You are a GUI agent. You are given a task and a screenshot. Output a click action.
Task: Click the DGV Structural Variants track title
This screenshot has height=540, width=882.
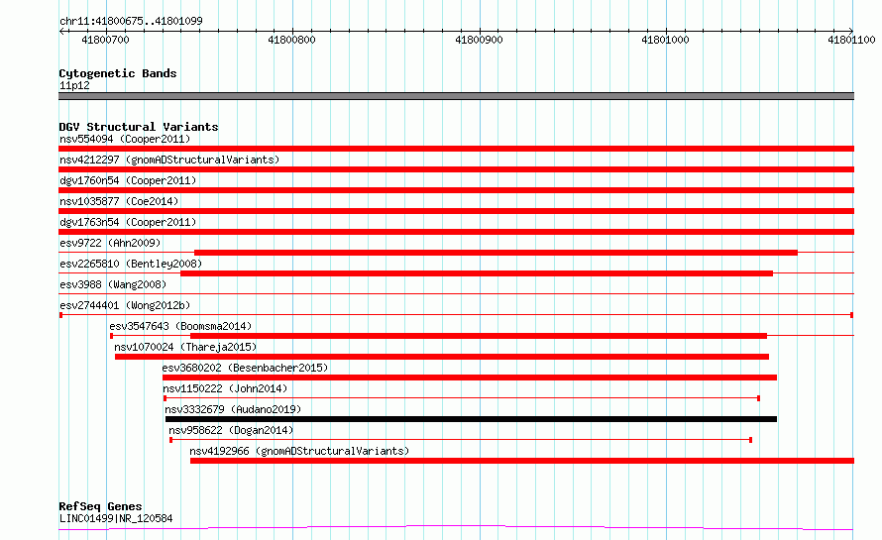(139, 127)
